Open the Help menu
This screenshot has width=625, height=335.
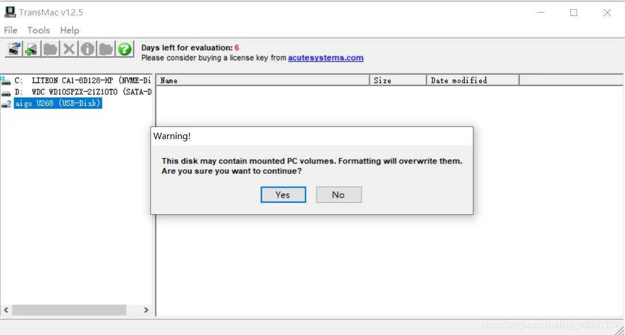click(x=70, y=30)
